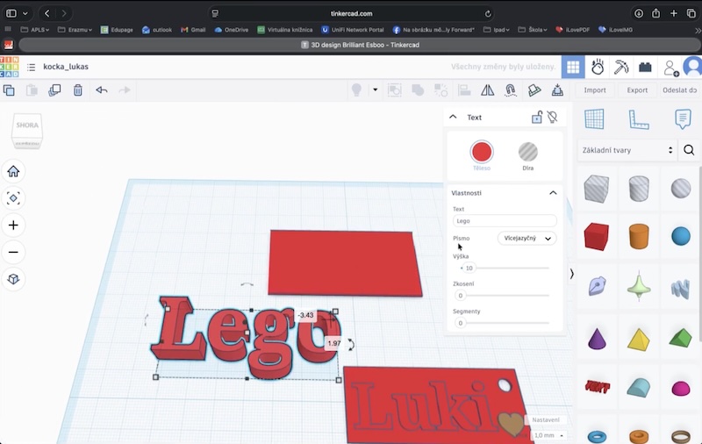This screenshot has height=444, width=702.
Task: Select the Těleso solid red option
Action: tap(482, 152)
